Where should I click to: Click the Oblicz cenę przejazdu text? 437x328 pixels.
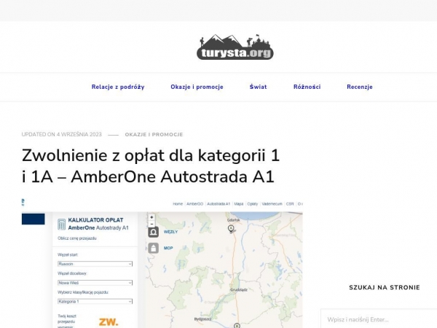pyautogui.click(x=77, y=238)
